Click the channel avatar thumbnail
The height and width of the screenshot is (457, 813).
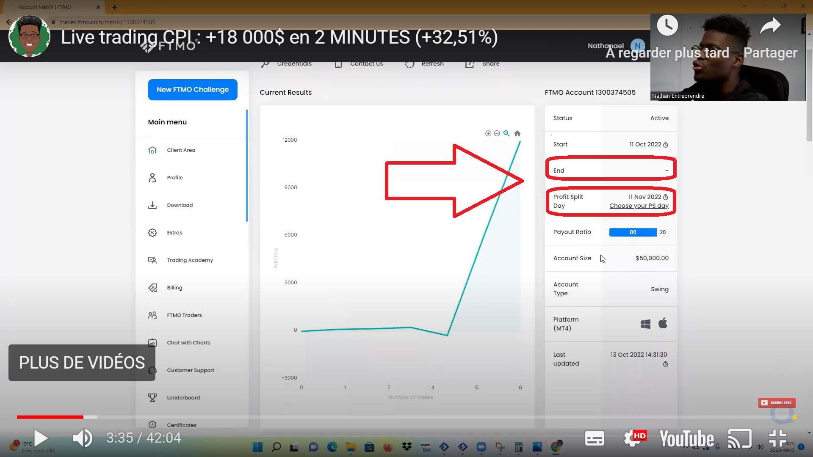tap(29, 36)
